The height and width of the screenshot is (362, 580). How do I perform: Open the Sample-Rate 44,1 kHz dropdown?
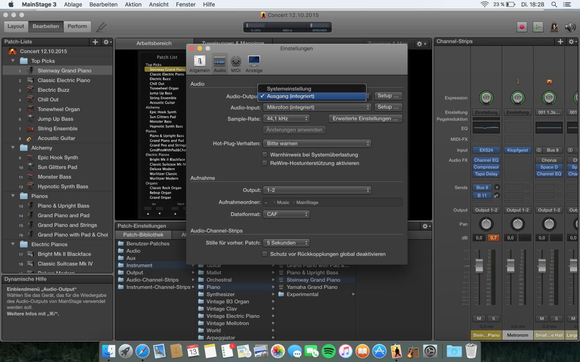click(286, 119)
